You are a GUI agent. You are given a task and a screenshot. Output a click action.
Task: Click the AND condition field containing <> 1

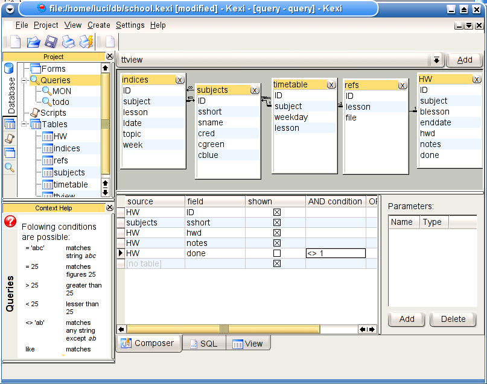(x=336, y=253)
